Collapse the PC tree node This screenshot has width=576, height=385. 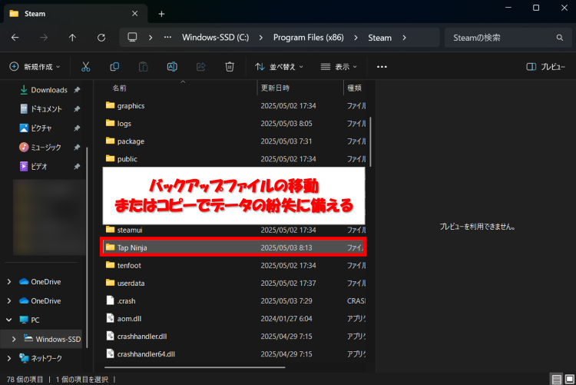[9, 320]
